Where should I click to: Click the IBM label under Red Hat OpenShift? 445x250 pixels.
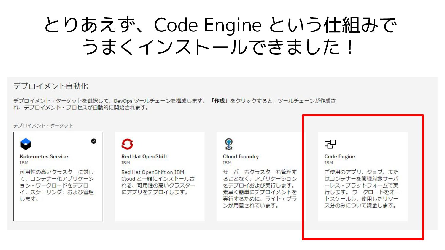pos(125,163)
